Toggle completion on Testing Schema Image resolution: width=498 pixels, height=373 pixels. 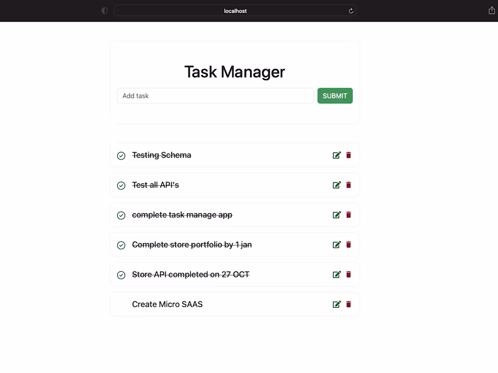pyautogui.click(x=121, y=156)
